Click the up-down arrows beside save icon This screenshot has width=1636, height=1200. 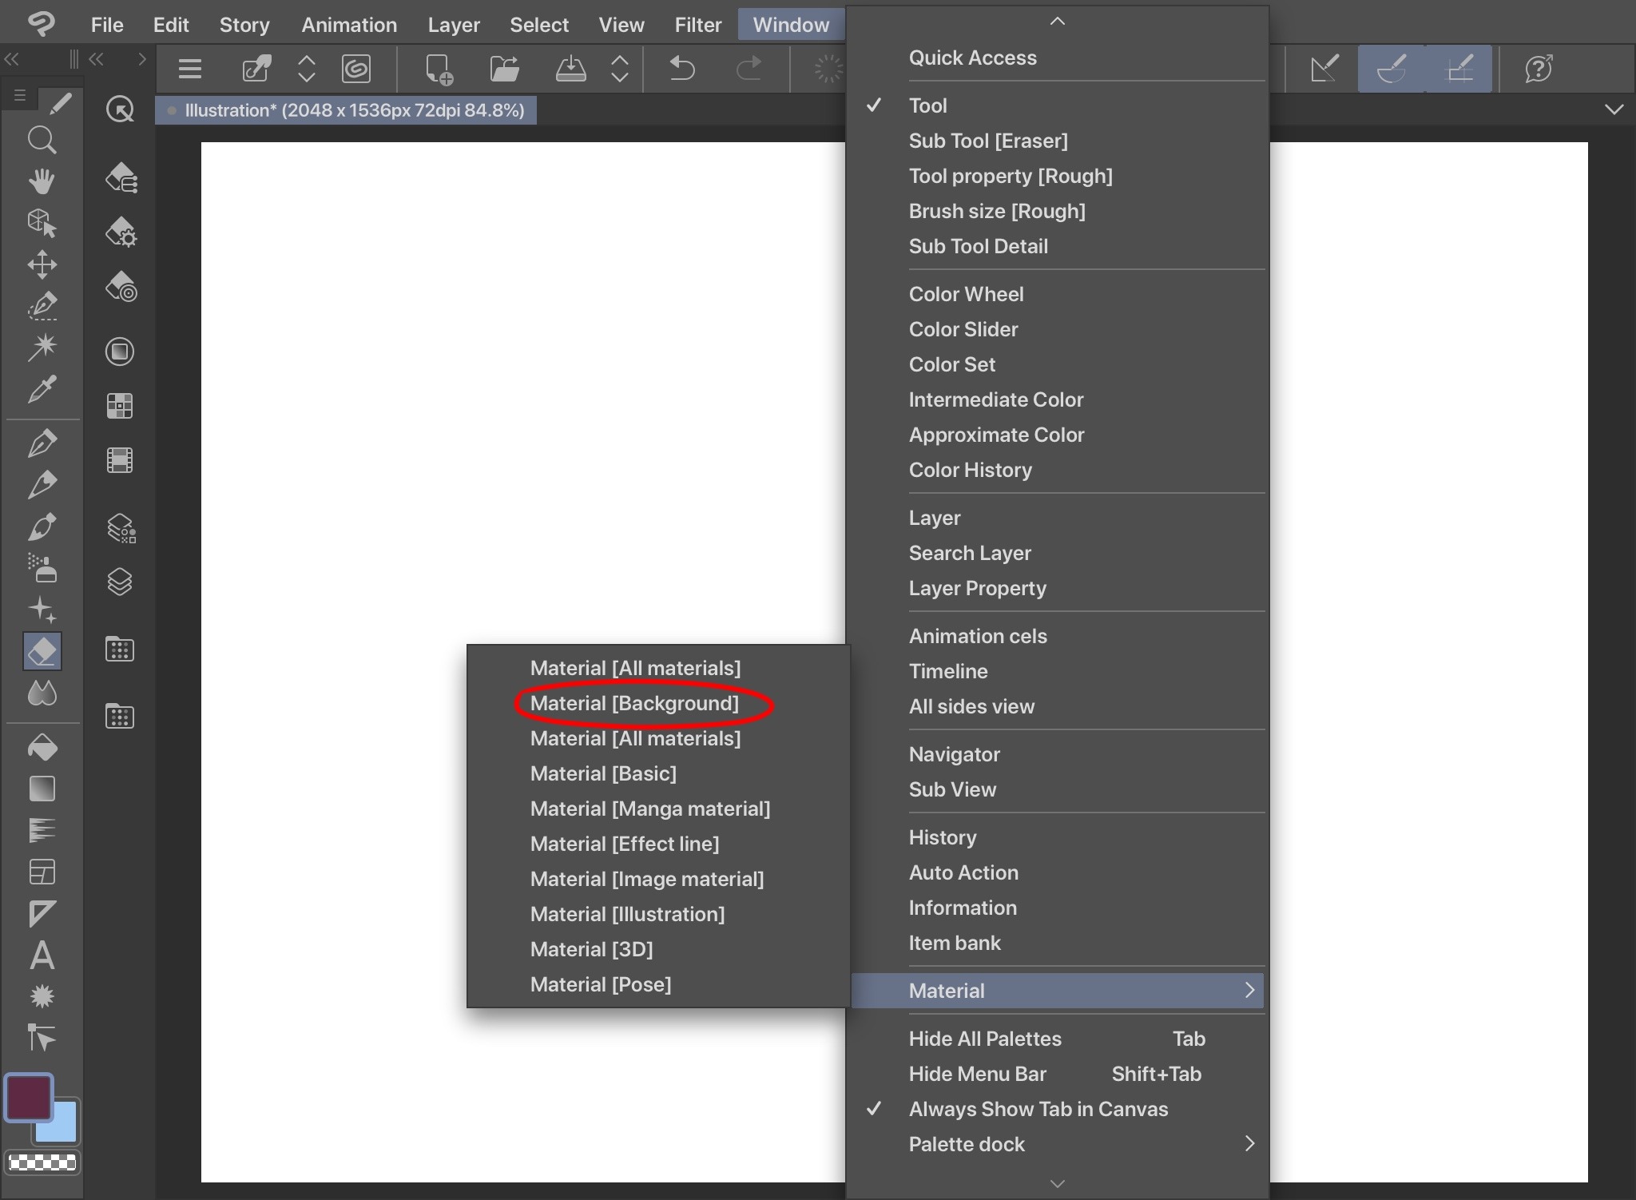(x=620, y=69)
